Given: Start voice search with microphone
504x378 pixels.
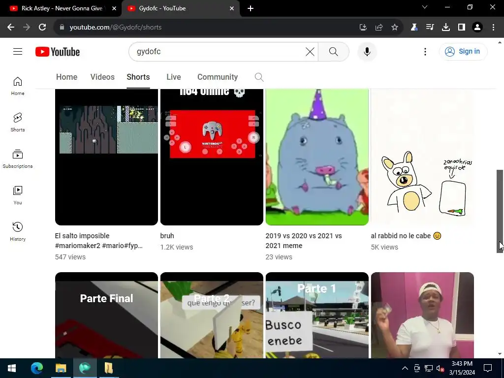Looking at the screenshot, I should [x=367, y=51].
